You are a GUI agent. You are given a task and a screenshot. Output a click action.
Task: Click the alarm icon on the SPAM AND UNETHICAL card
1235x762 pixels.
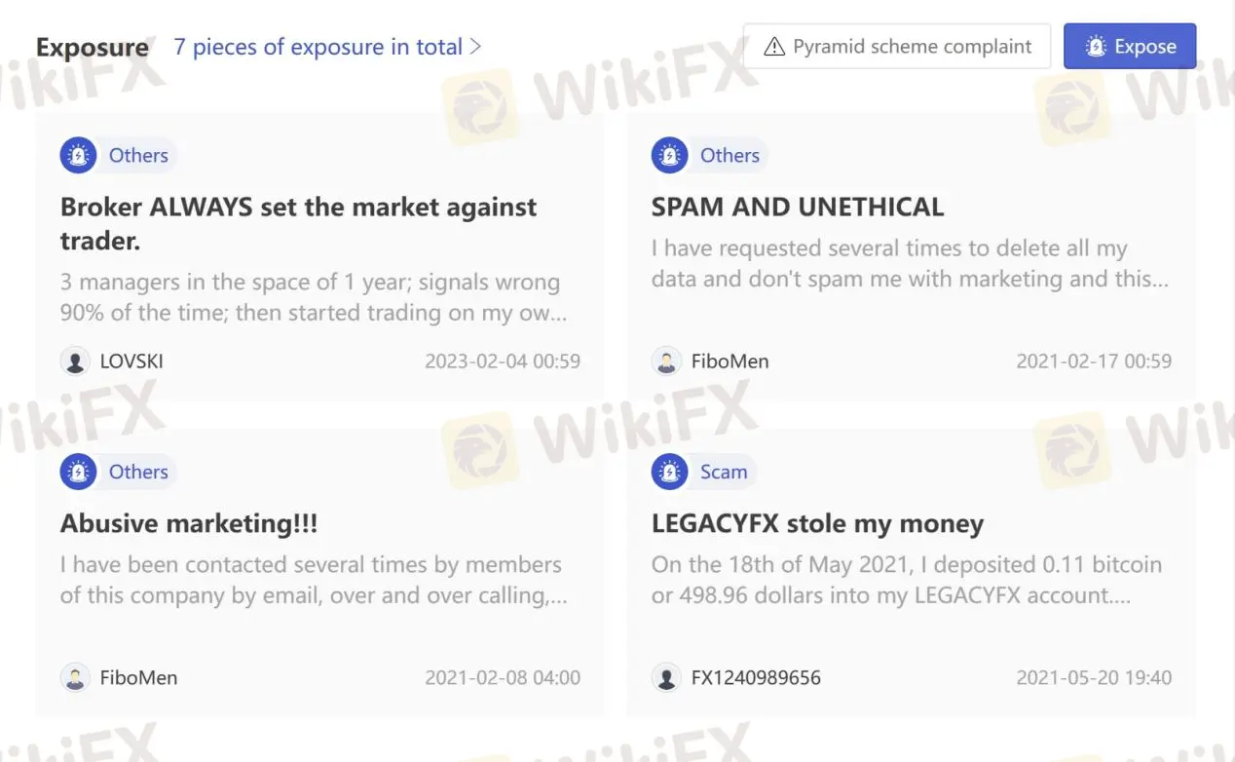point(669,155)
